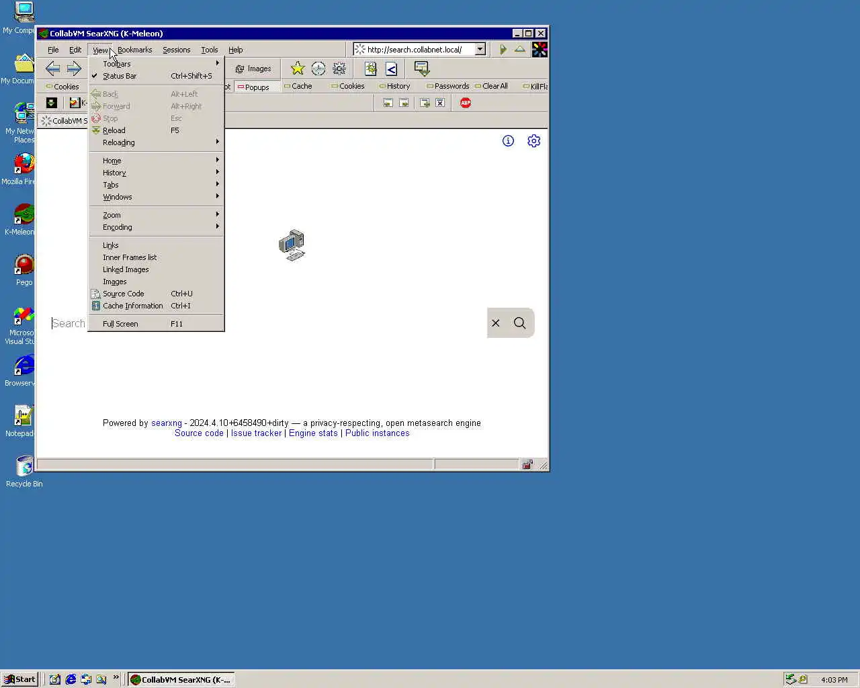This screenshot has height=688, width=860.
Task: Click the new tab toolbar icon
Action: tap(425, 103)
